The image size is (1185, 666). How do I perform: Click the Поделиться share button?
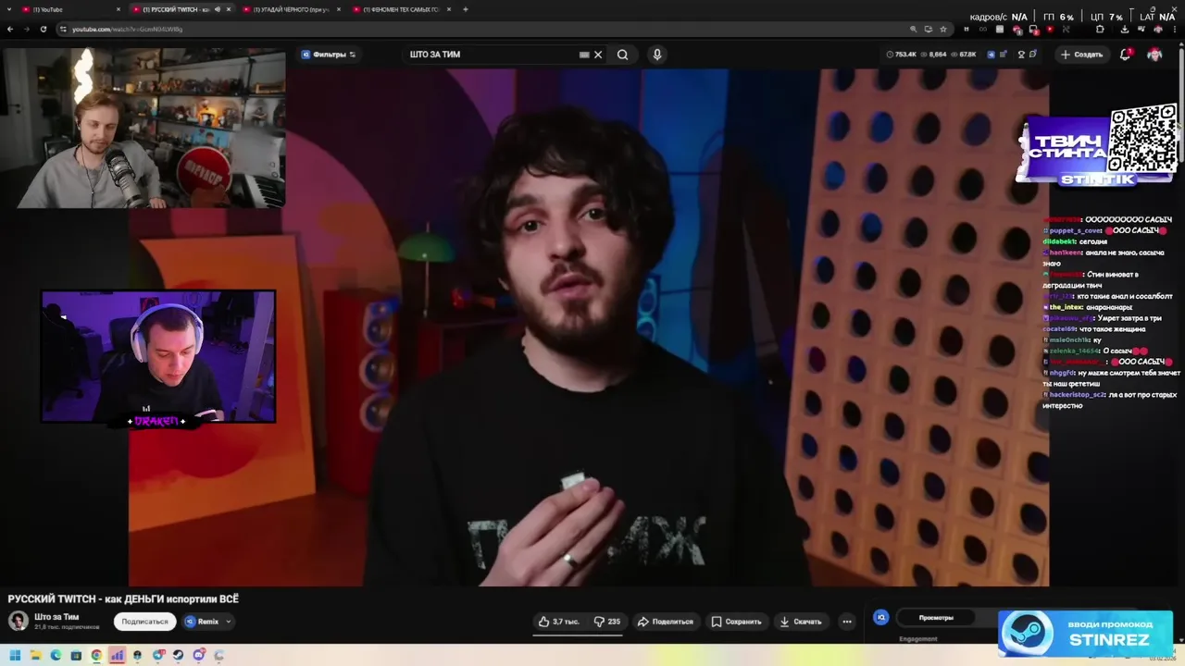tap(666, 622)
